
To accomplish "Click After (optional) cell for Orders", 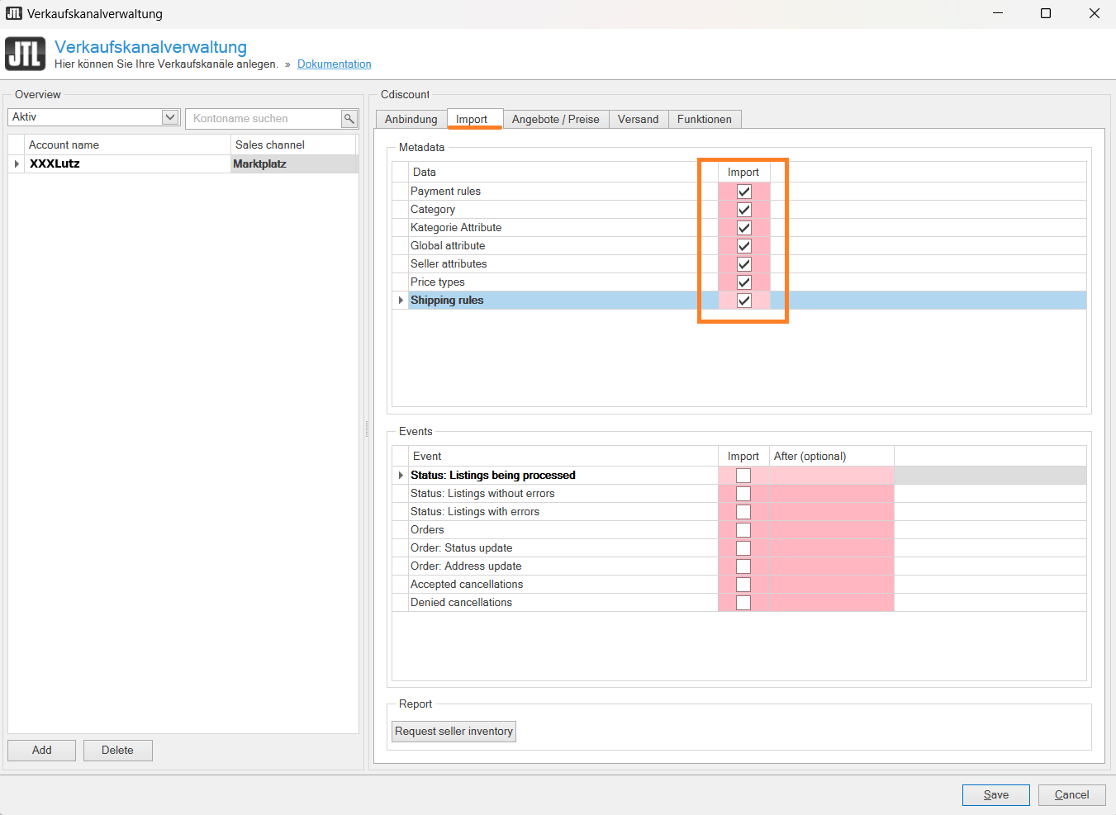I will [x=831, y=530].
